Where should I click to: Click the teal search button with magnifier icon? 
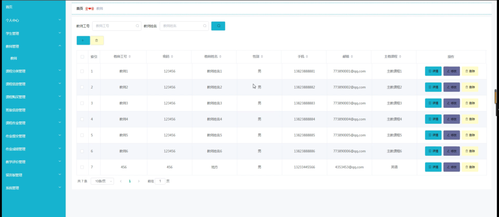click(x=218, y=26)
